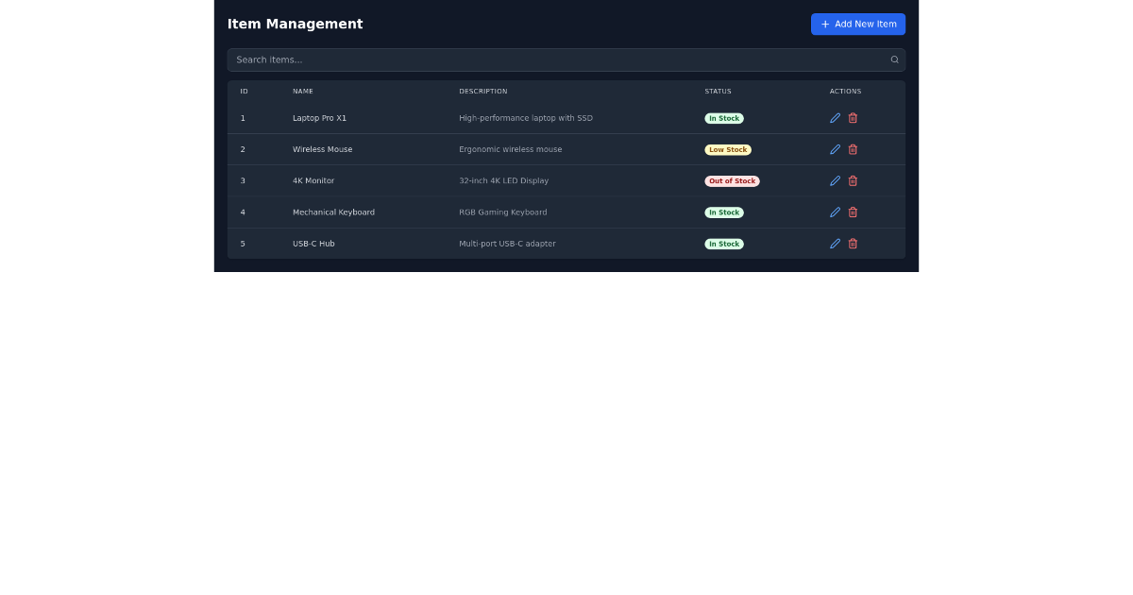Click the trash icon to delete Wireless Mouse
Viewport: 1133px width, 595px height.
853,149
